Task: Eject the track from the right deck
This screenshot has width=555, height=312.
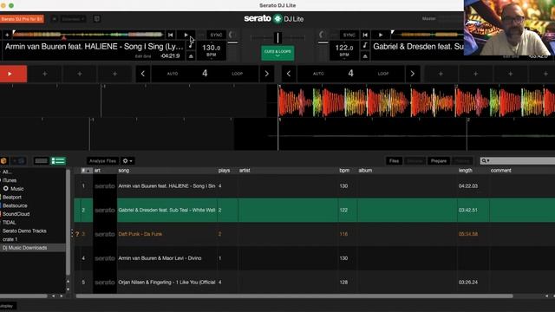Action: coord(365,55)
